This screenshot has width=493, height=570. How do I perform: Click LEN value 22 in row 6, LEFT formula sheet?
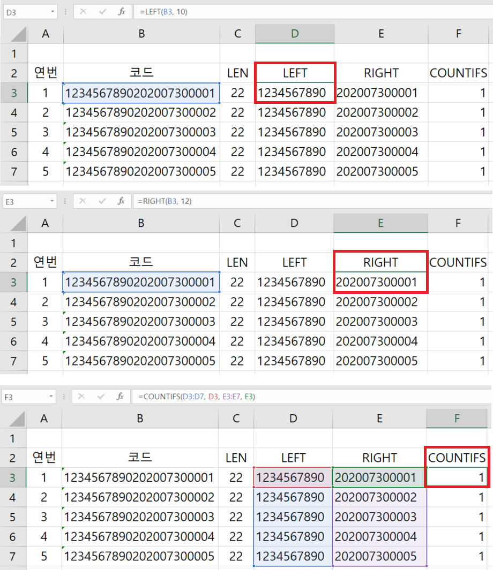click(x=237, y=152)
